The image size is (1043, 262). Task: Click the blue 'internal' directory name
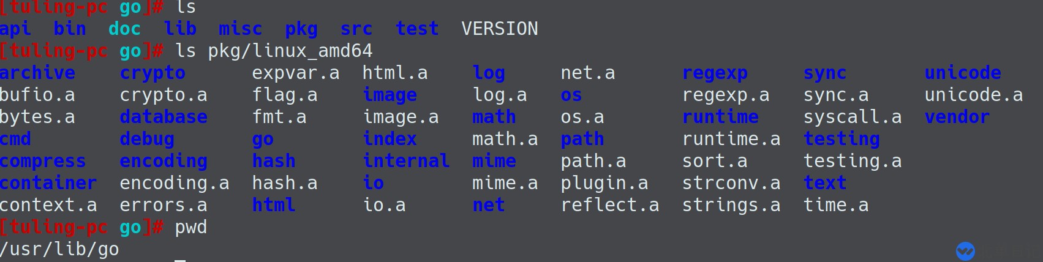(406, 161)
